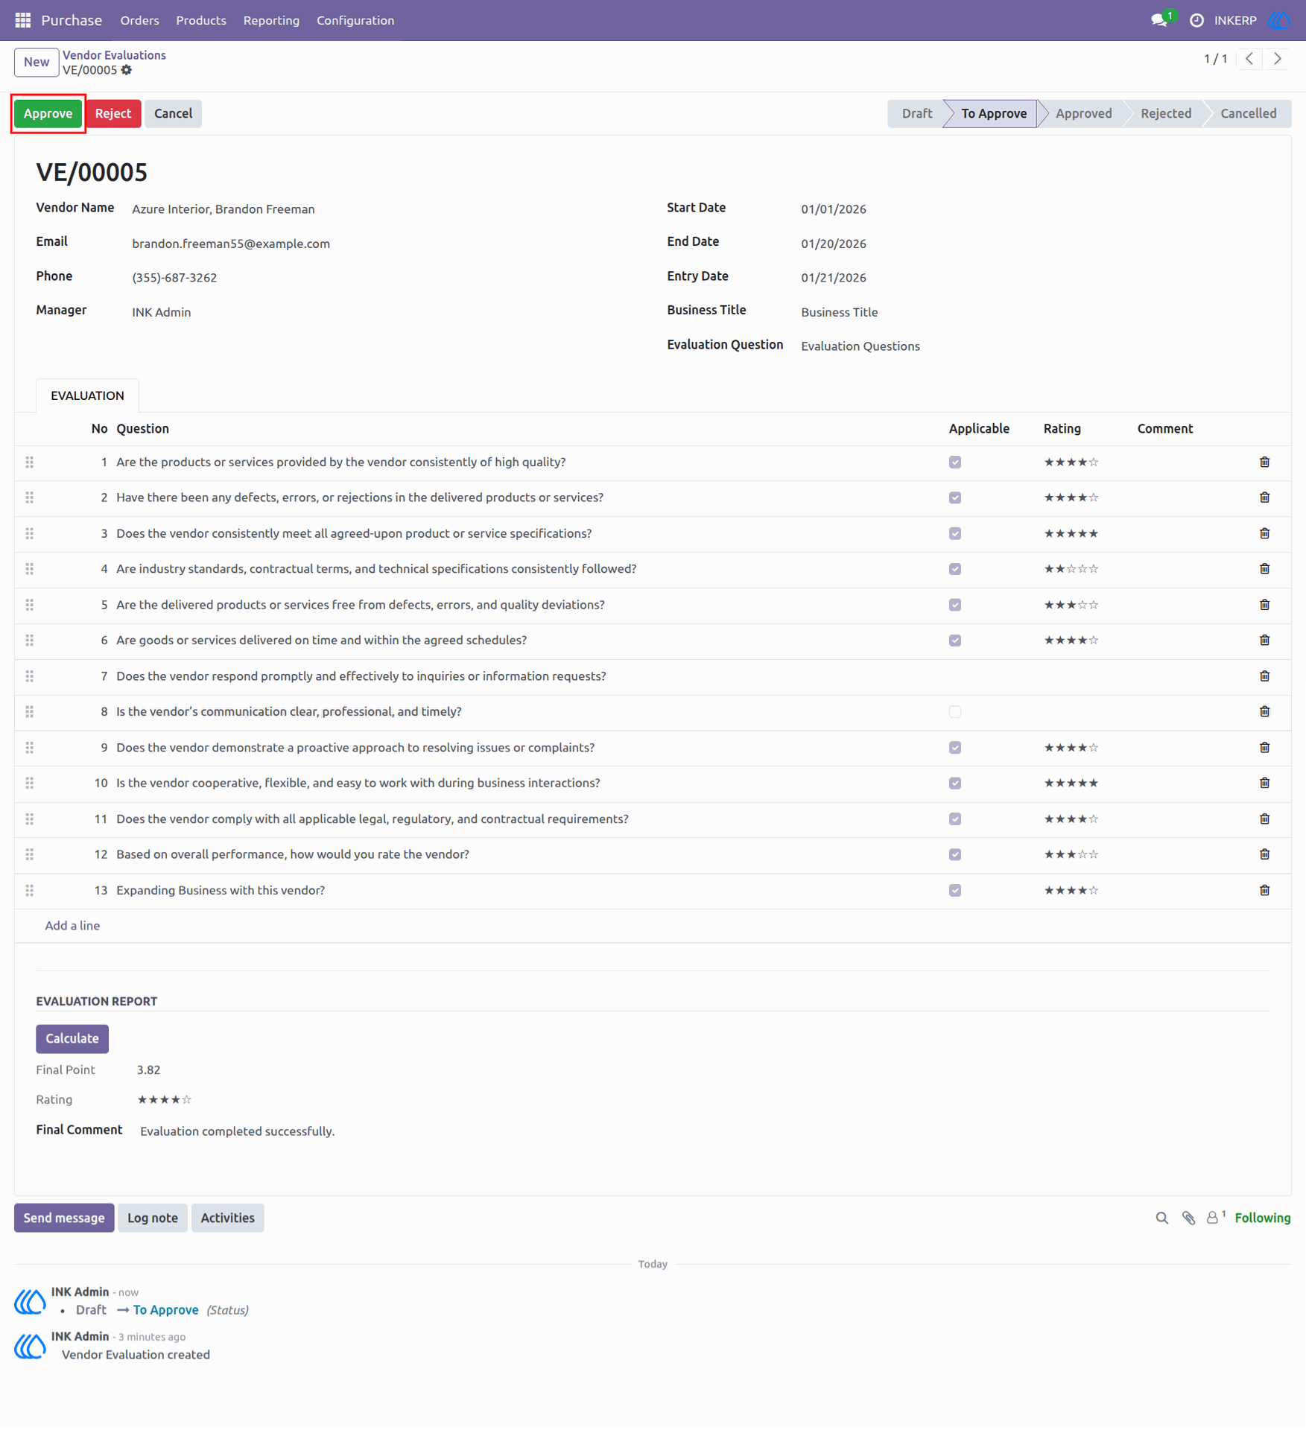Go to next record arrow

pos(1278,59)
